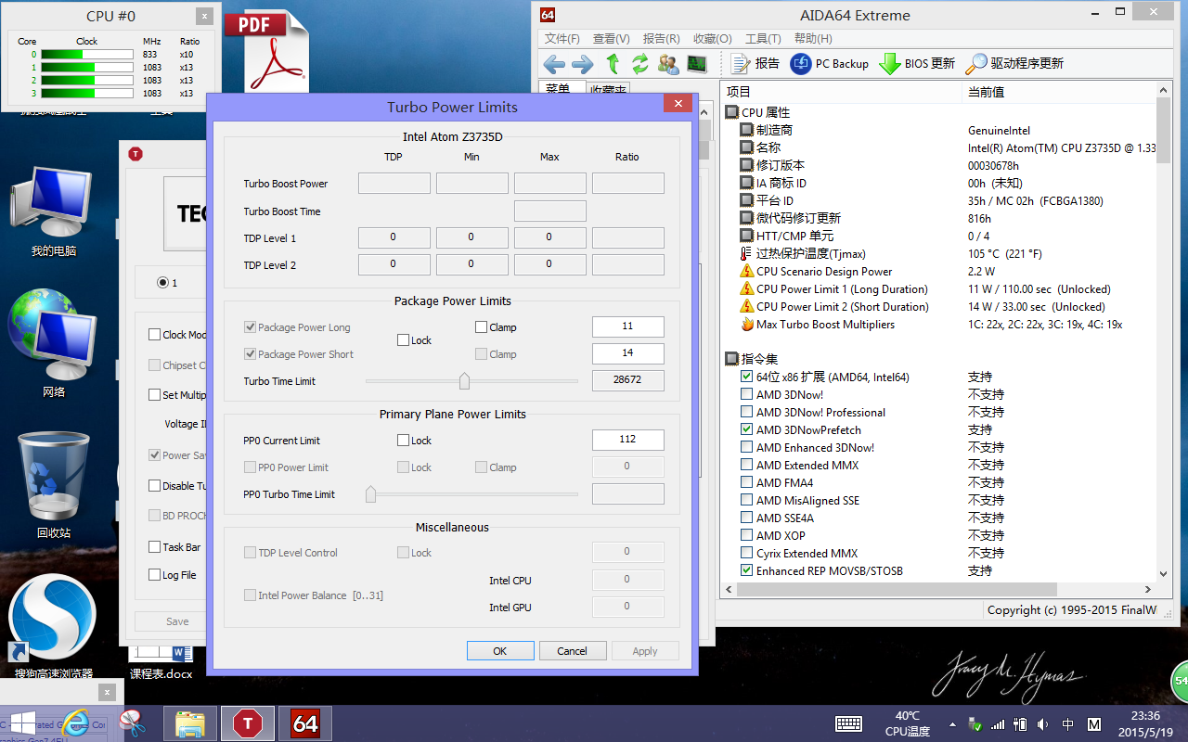
Task: Click Cancel in Turbo Power Limits
Action: (x=573, y=651)
